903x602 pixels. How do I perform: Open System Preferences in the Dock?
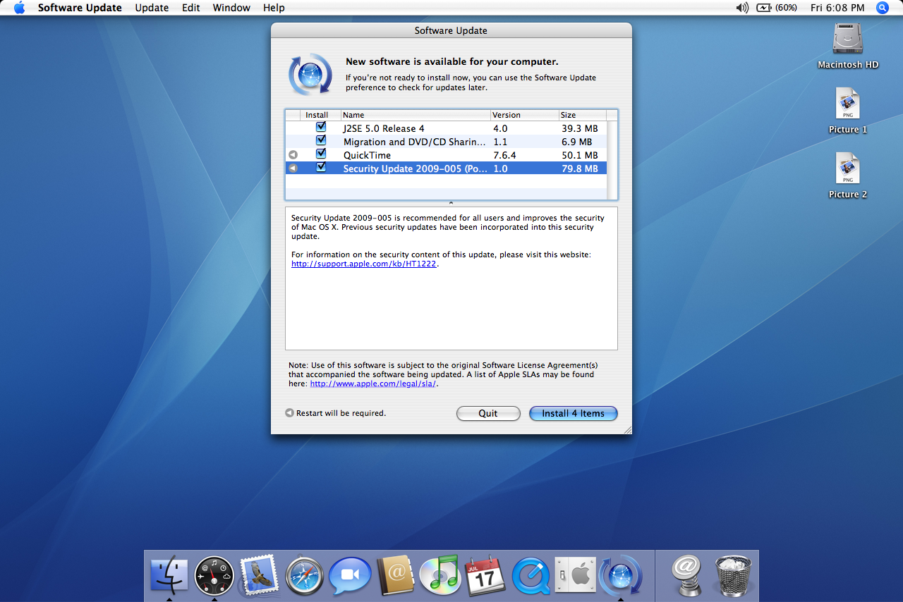575,576
